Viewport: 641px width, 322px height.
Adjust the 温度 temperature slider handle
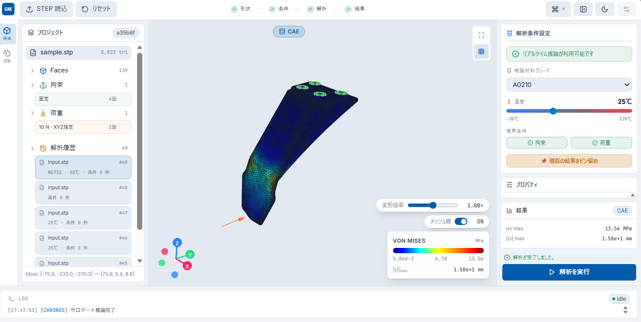click(553, 111)
